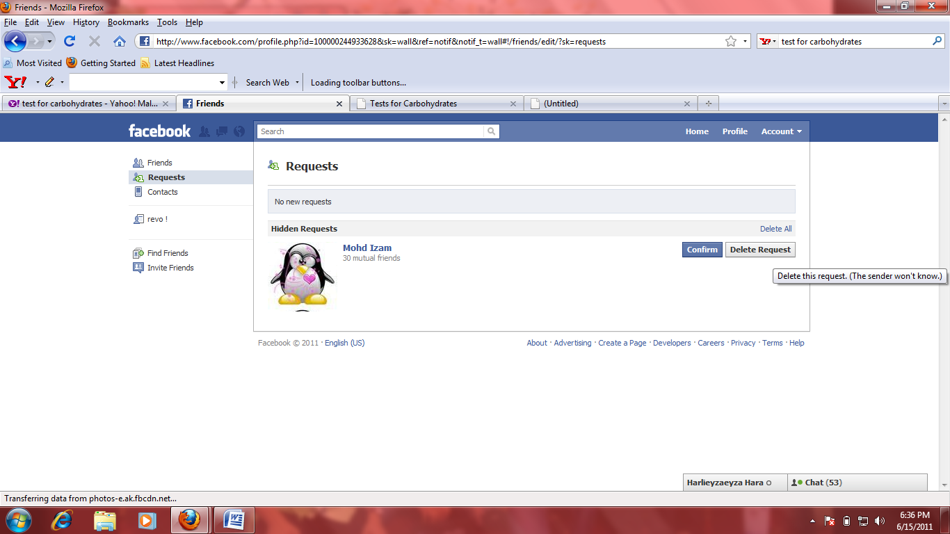Open the Privacy footer link
Screen dimensions: 950x534
743,343
